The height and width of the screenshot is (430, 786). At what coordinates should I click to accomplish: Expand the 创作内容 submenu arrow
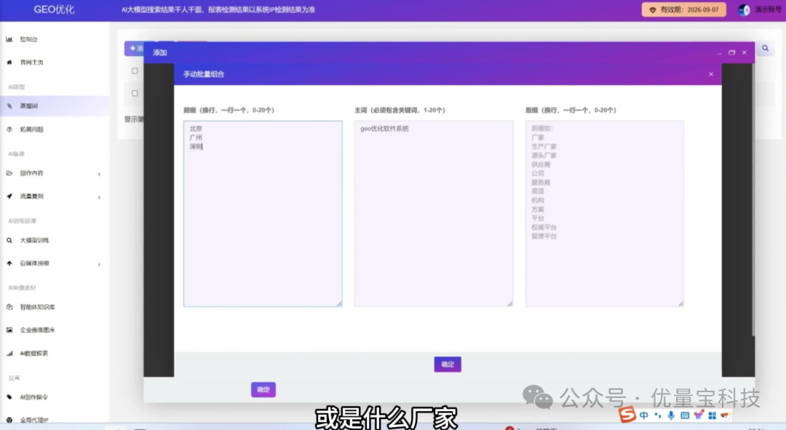point(99,174)
